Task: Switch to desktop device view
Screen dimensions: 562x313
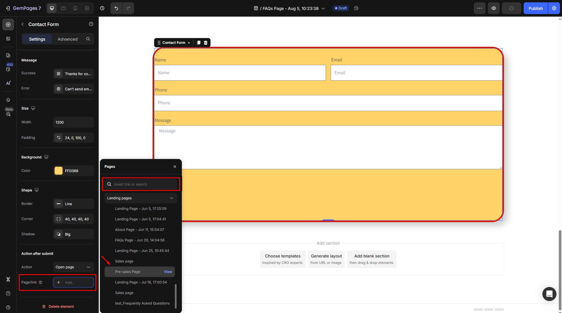Action: [x=52, y=8]
